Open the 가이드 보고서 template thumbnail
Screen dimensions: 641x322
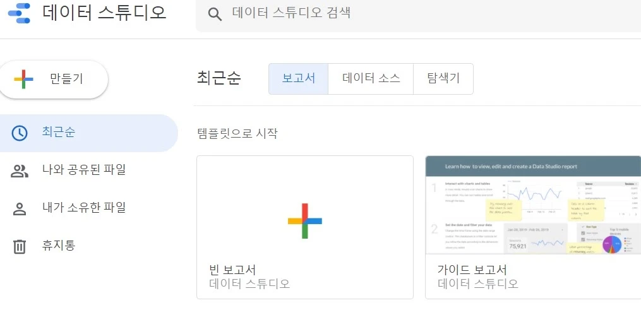tap(533, 205)
